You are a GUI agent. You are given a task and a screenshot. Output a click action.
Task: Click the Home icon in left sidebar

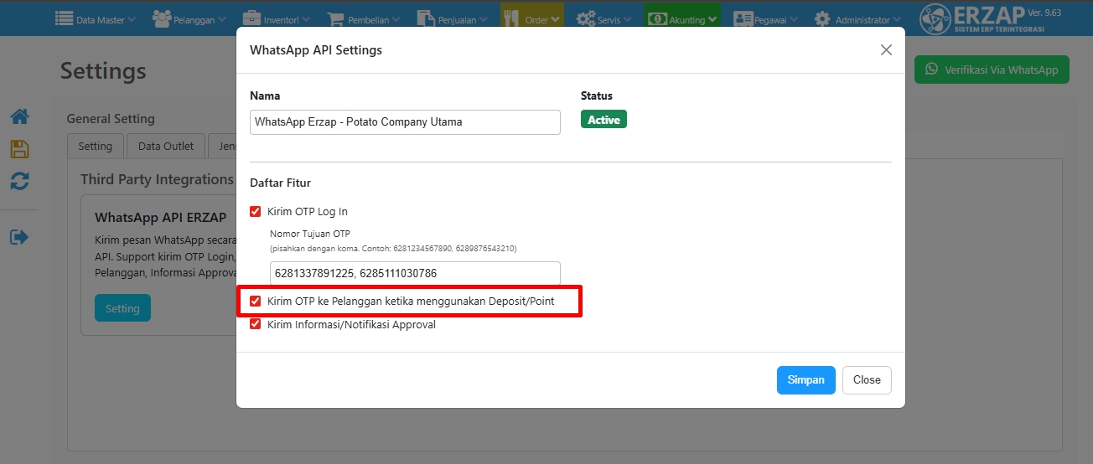coord(19,117)
